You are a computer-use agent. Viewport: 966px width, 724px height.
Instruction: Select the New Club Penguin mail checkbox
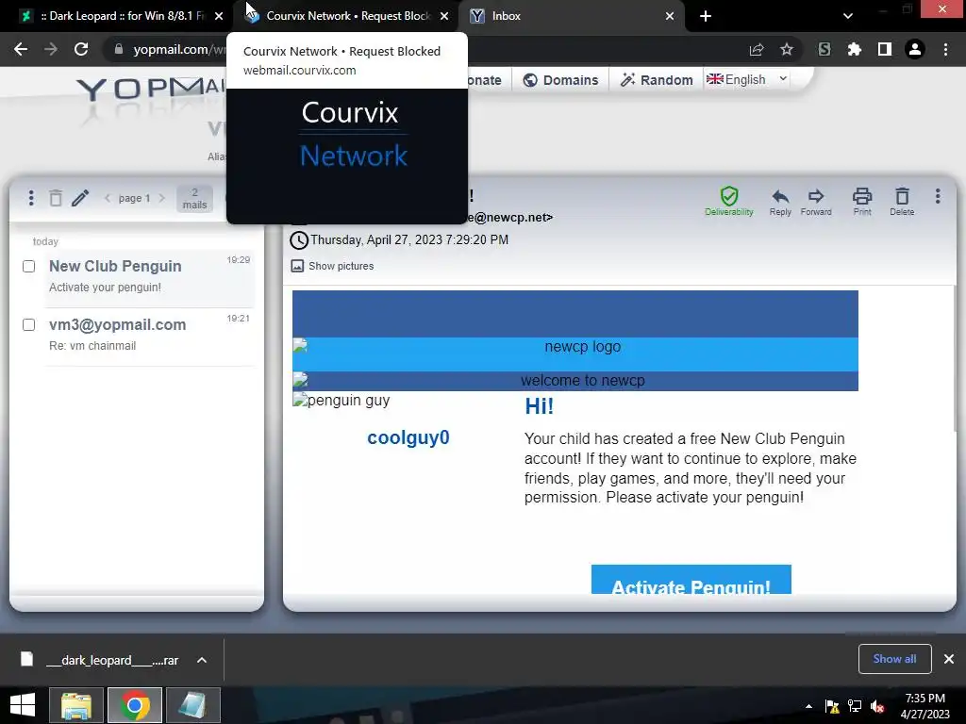click(x=28, y=266)
